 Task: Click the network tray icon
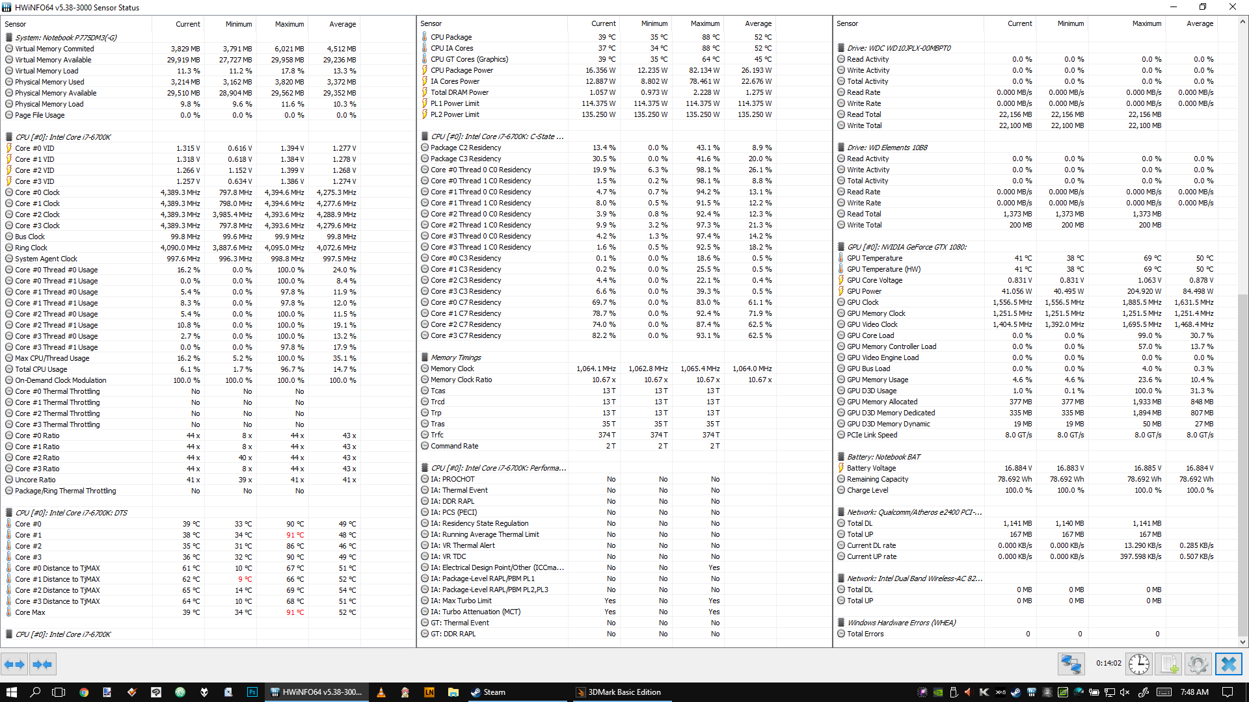(1109, 692)
